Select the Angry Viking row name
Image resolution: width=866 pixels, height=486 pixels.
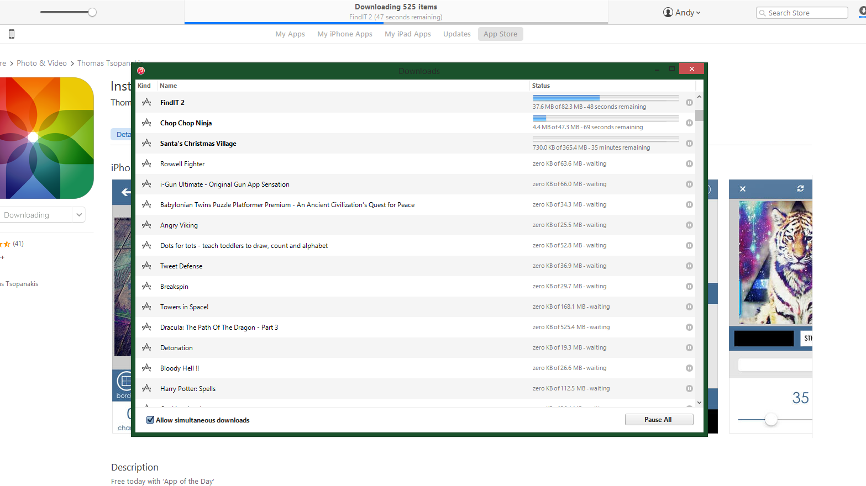click(179, 225)
